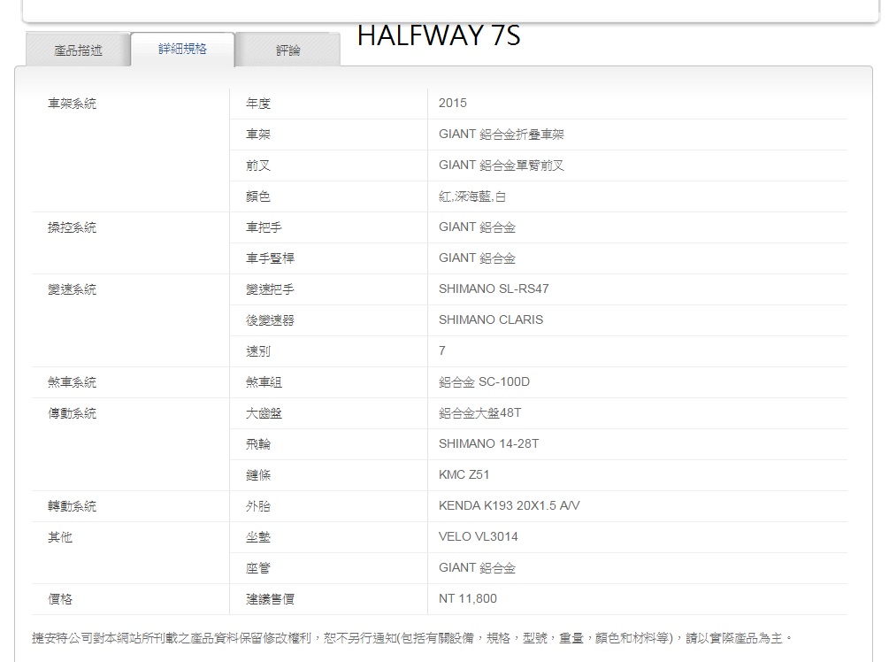
Task: Click the SHIMANO SL-RS47 value
Action: [494, 289]
